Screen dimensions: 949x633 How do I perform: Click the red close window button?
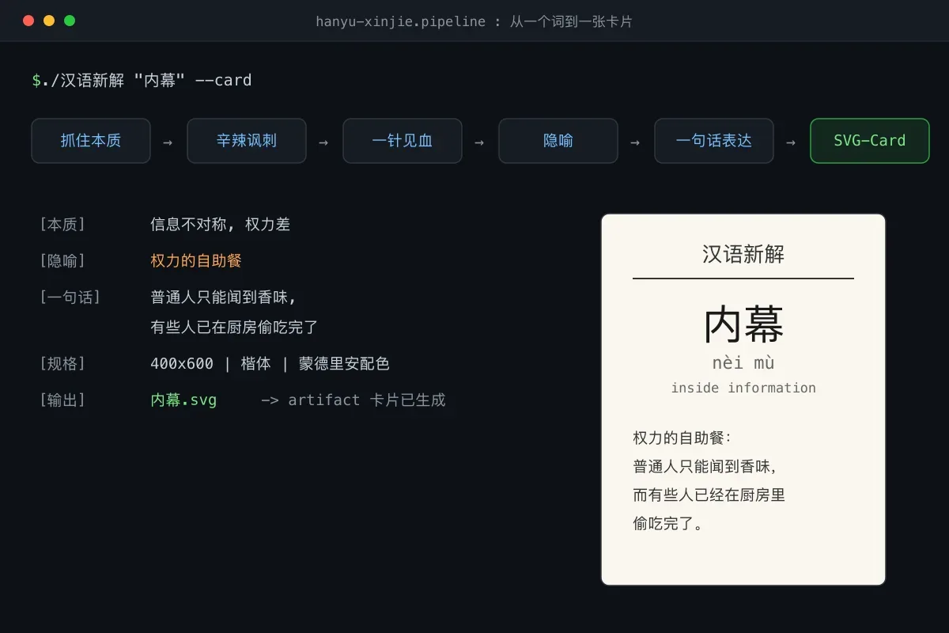(x=28, y=21)
